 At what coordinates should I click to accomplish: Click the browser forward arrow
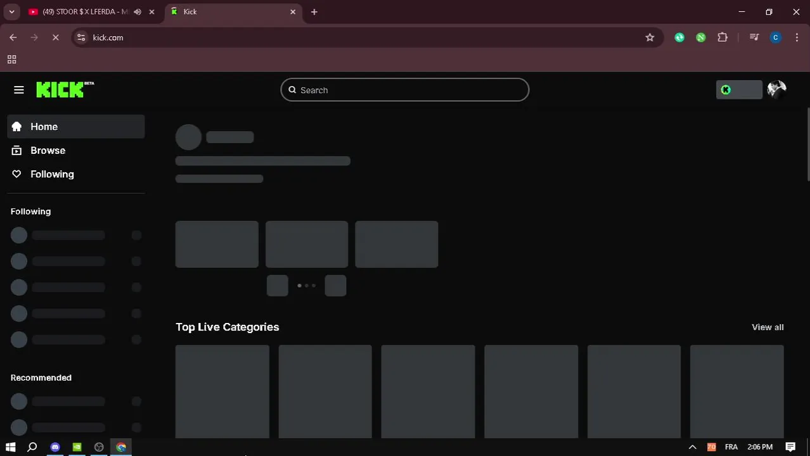tap(34, 37)
